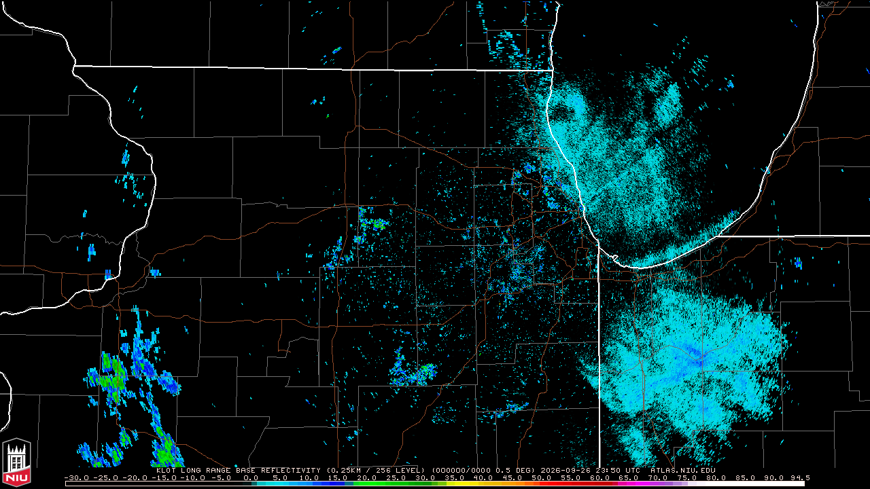
Task: Select the yellow 40.0 color on the scale
Action: click(x=483, y=484)
